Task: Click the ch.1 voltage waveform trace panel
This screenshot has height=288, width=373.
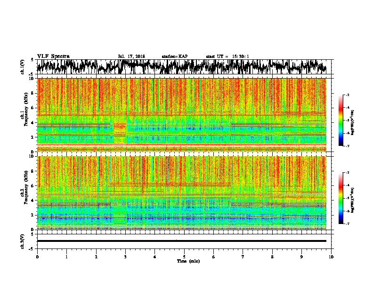Action: (185, 67)
